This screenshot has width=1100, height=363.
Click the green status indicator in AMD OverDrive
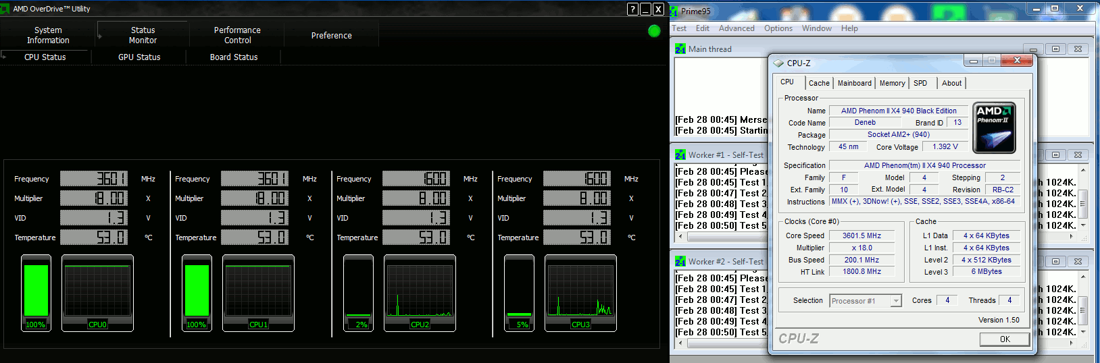point(654,30)
